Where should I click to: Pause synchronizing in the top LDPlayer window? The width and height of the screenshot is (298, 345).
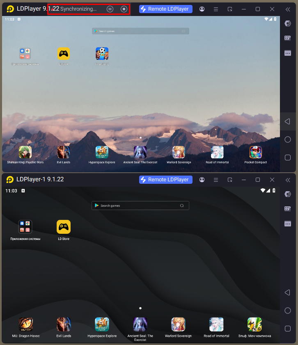coord(110,9)
